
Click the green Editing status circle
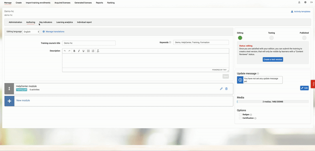tap(240, 38)
